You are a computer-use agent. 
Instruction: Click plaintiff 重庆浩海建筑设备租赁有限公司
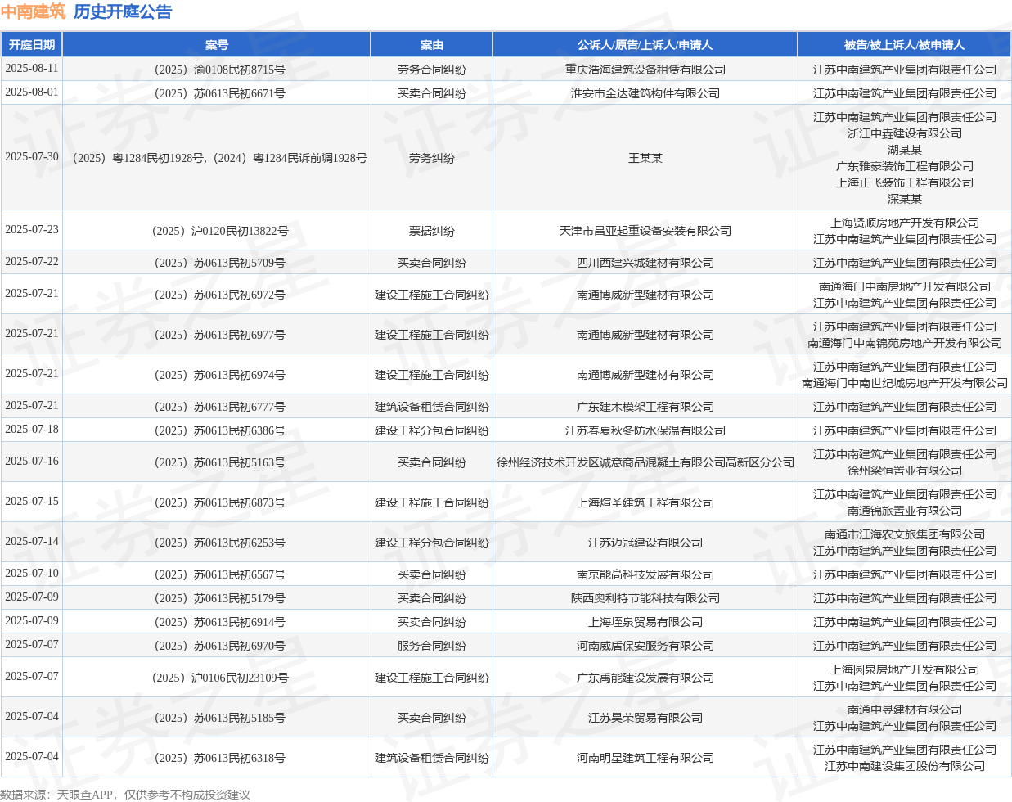tap(645, 70)
